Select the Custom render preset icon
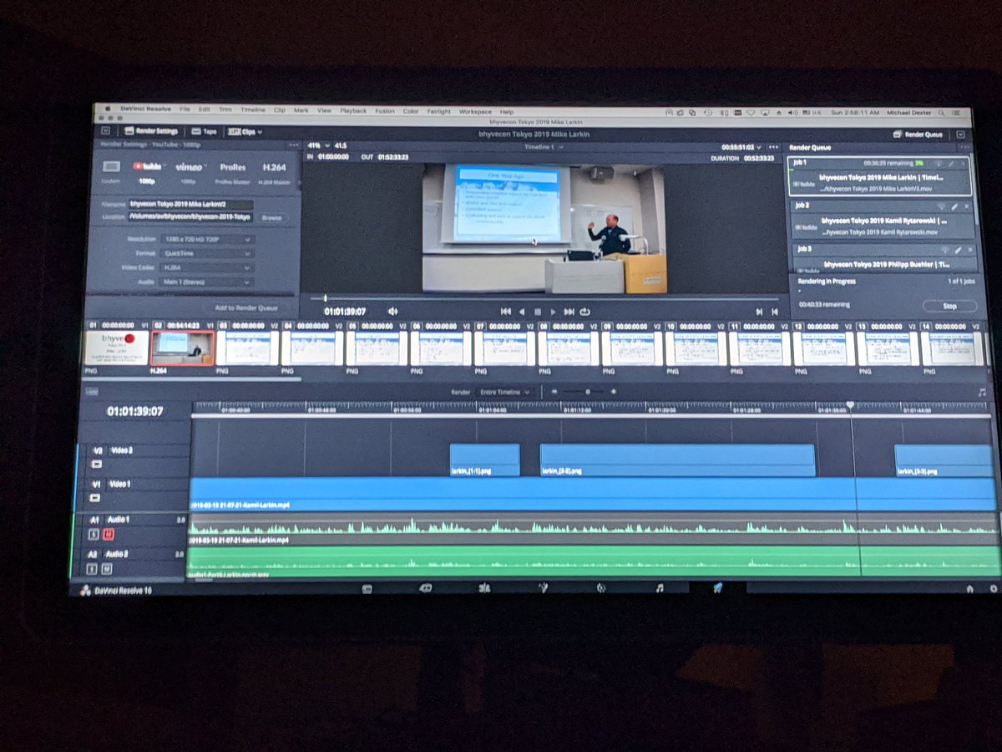Image resolution: width=1002 pixels, height=752 pixels. [x=112, y=166]
